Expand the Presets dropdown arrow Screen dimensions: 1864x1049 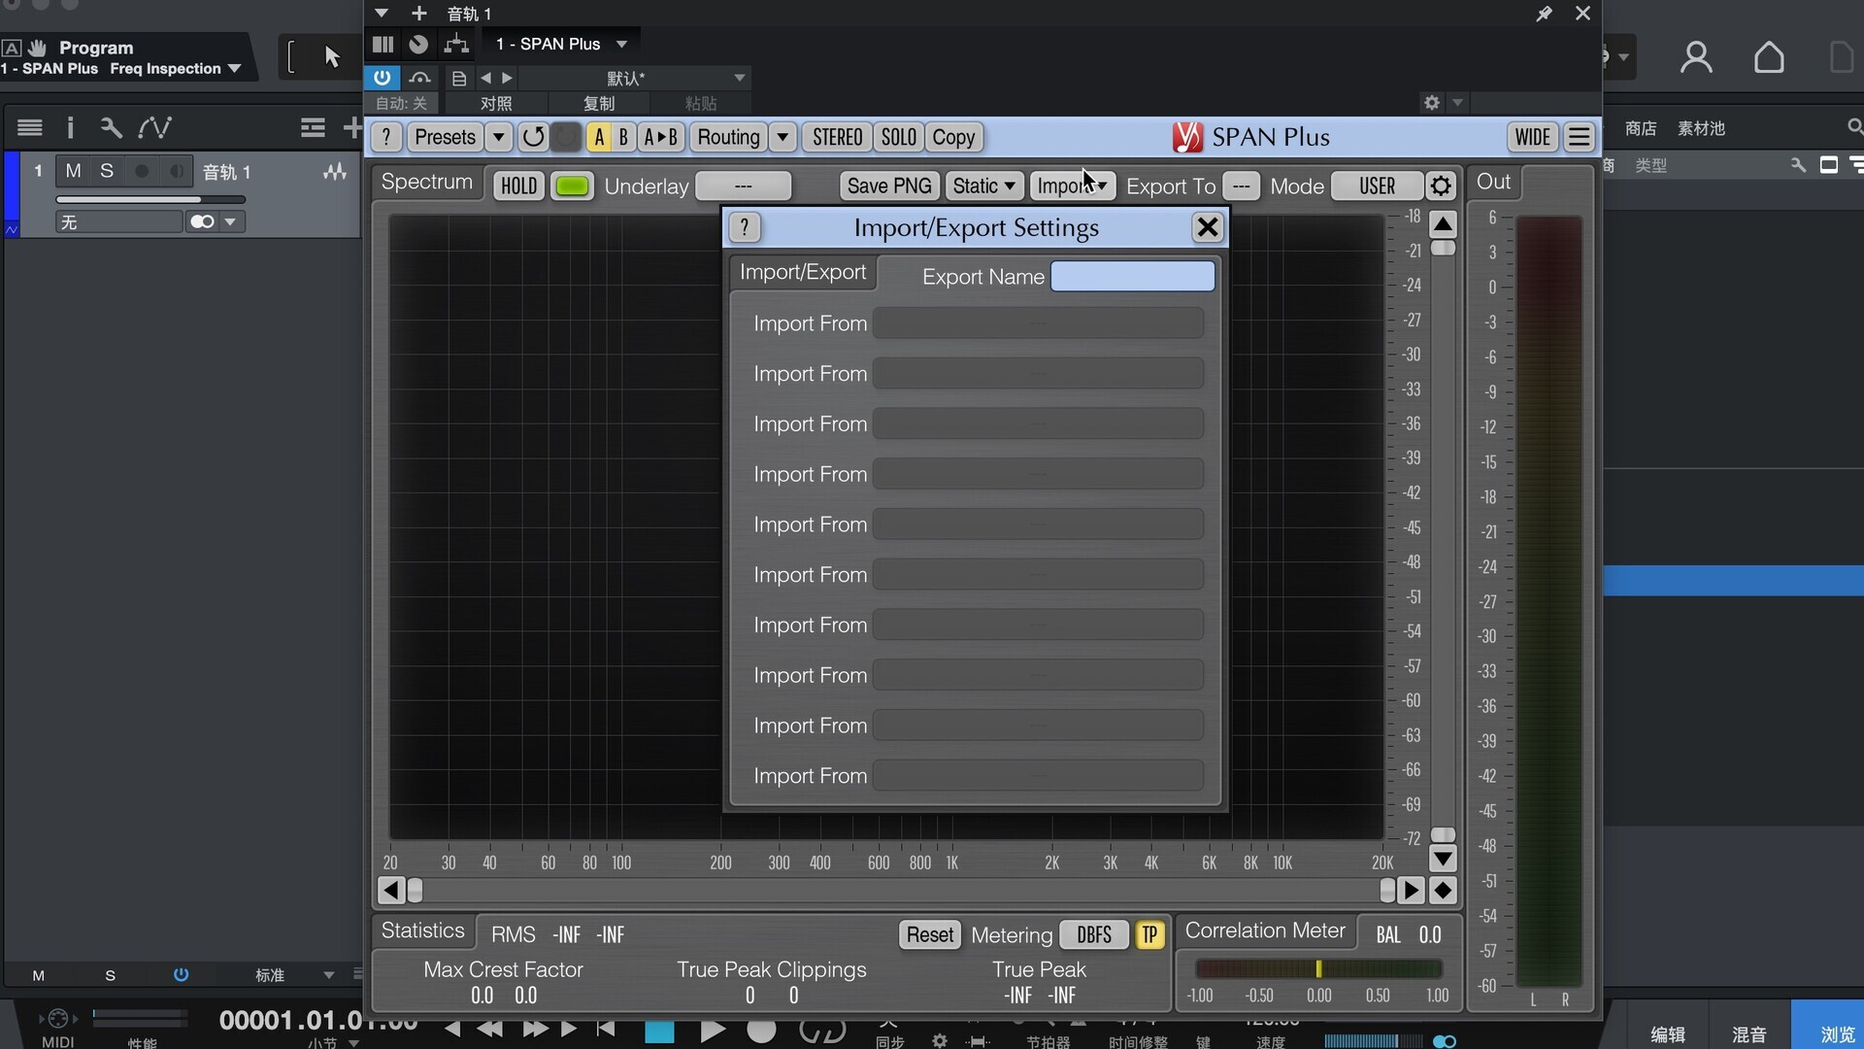pos(498,137)
